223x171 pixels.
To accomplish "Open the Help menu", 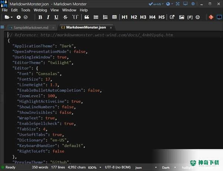I will (x=84, y=10).
